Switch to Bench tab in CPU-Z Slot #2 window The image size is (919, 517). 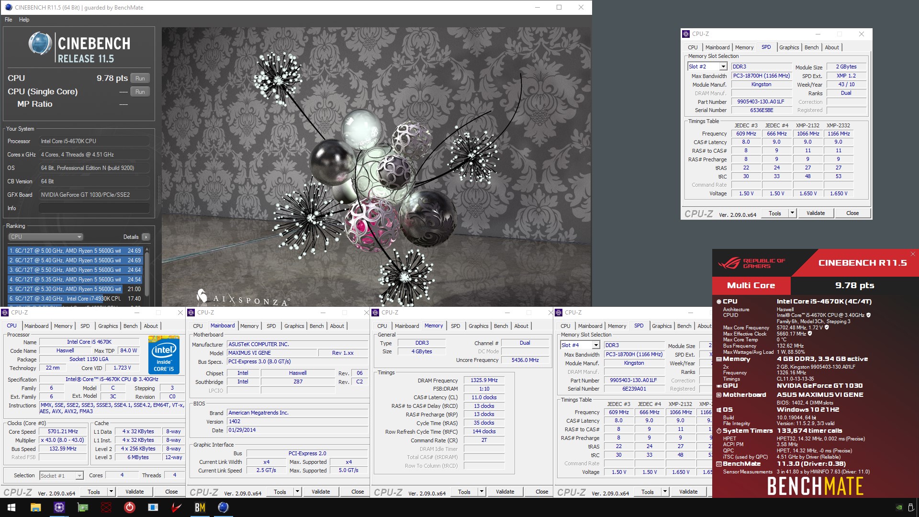811,47
